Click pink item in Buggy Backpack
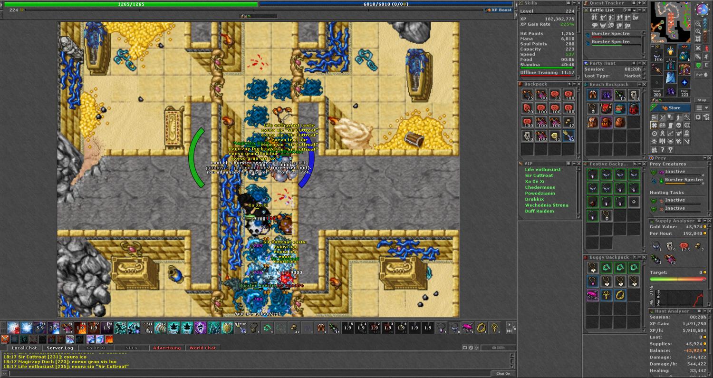Screen dimensions: 713x378 pos(592,295)
